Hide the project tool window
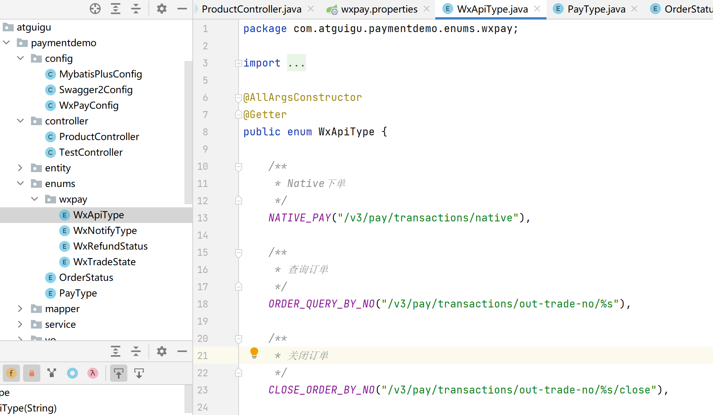713x415 pixels. [x=182, y=9]
